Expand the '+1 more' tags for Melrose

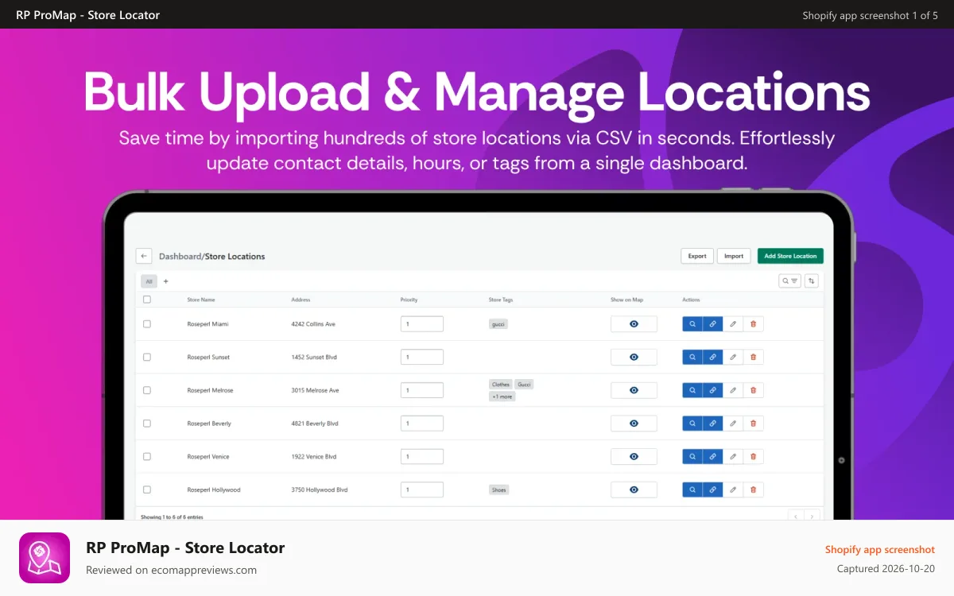click(502, 397)
